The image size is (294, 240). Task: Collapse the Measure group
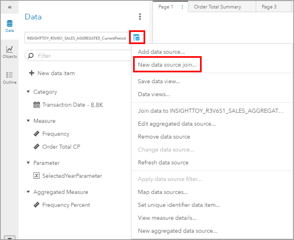coord(28,121)
